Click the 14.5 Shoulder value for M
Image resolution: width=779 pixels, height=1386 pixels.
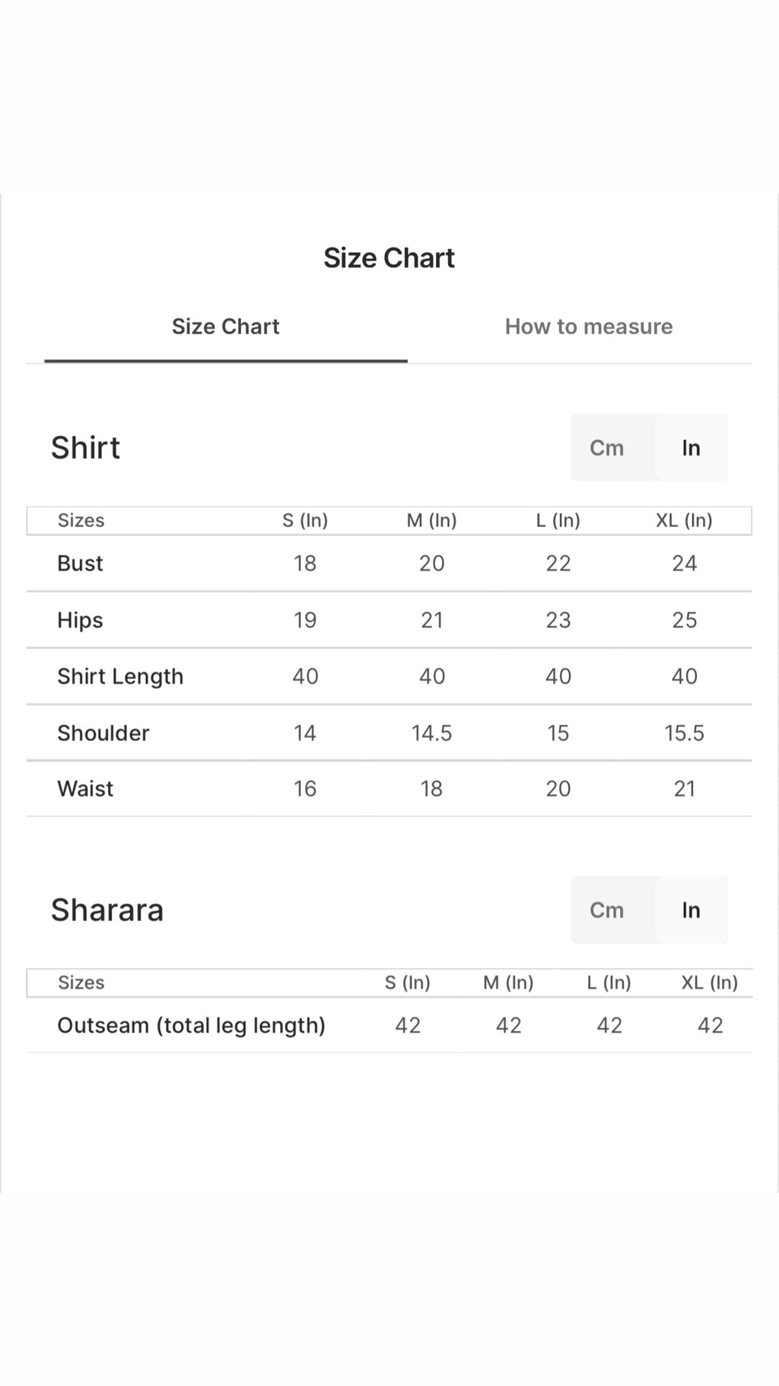point(432,733)
